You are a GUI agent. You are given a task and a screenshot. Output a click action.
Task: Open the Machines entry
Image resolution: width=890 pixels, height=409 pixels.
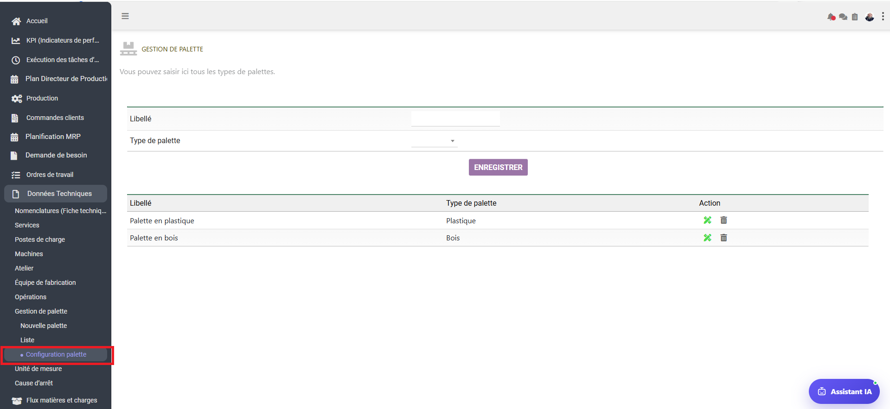(29, 254)
